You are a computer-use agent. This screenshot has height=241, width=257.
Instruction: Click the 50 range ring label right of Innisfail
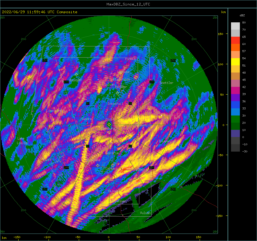[x=130, y=103]
